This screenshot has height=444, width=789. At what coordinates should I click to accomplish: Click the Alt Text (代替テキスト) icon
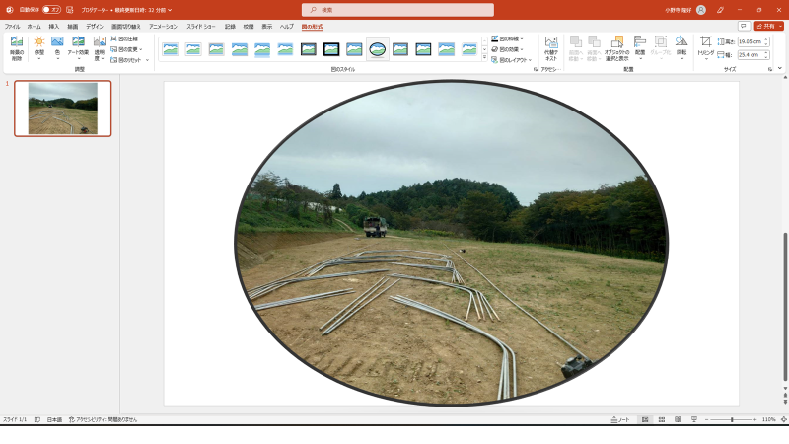(x=551, y=47)
